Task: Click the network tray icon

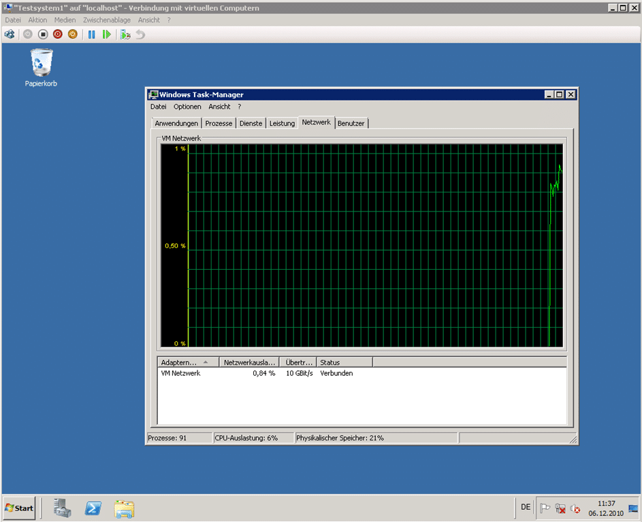Action: point(560,508)
